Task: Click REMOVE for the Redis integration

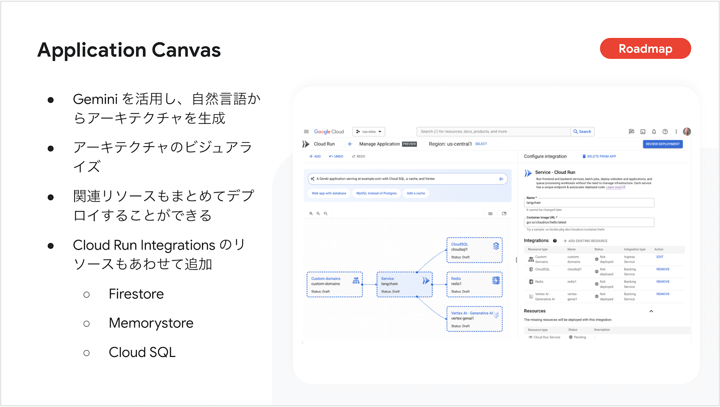Action: [x=663, y=282]
